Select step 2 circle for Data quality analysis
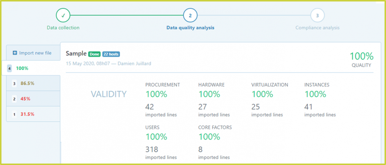 point(190,15)
